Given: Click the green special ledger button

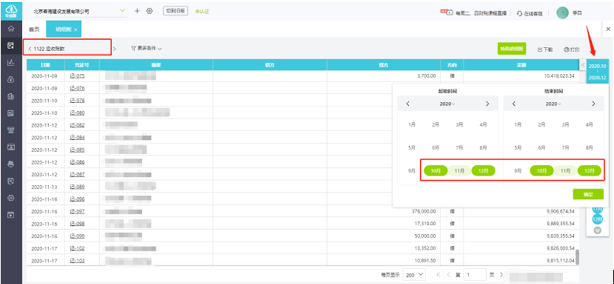Looking at the screenshot, I should [512, 48].
